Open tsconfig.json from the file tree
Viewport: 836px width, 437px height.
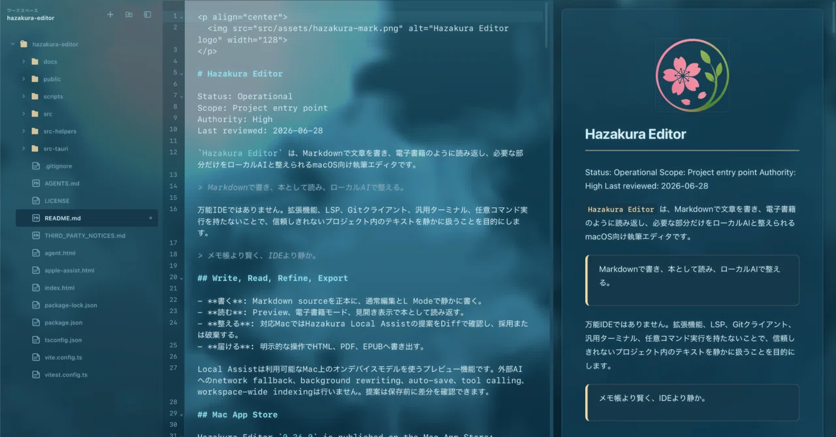87,340
